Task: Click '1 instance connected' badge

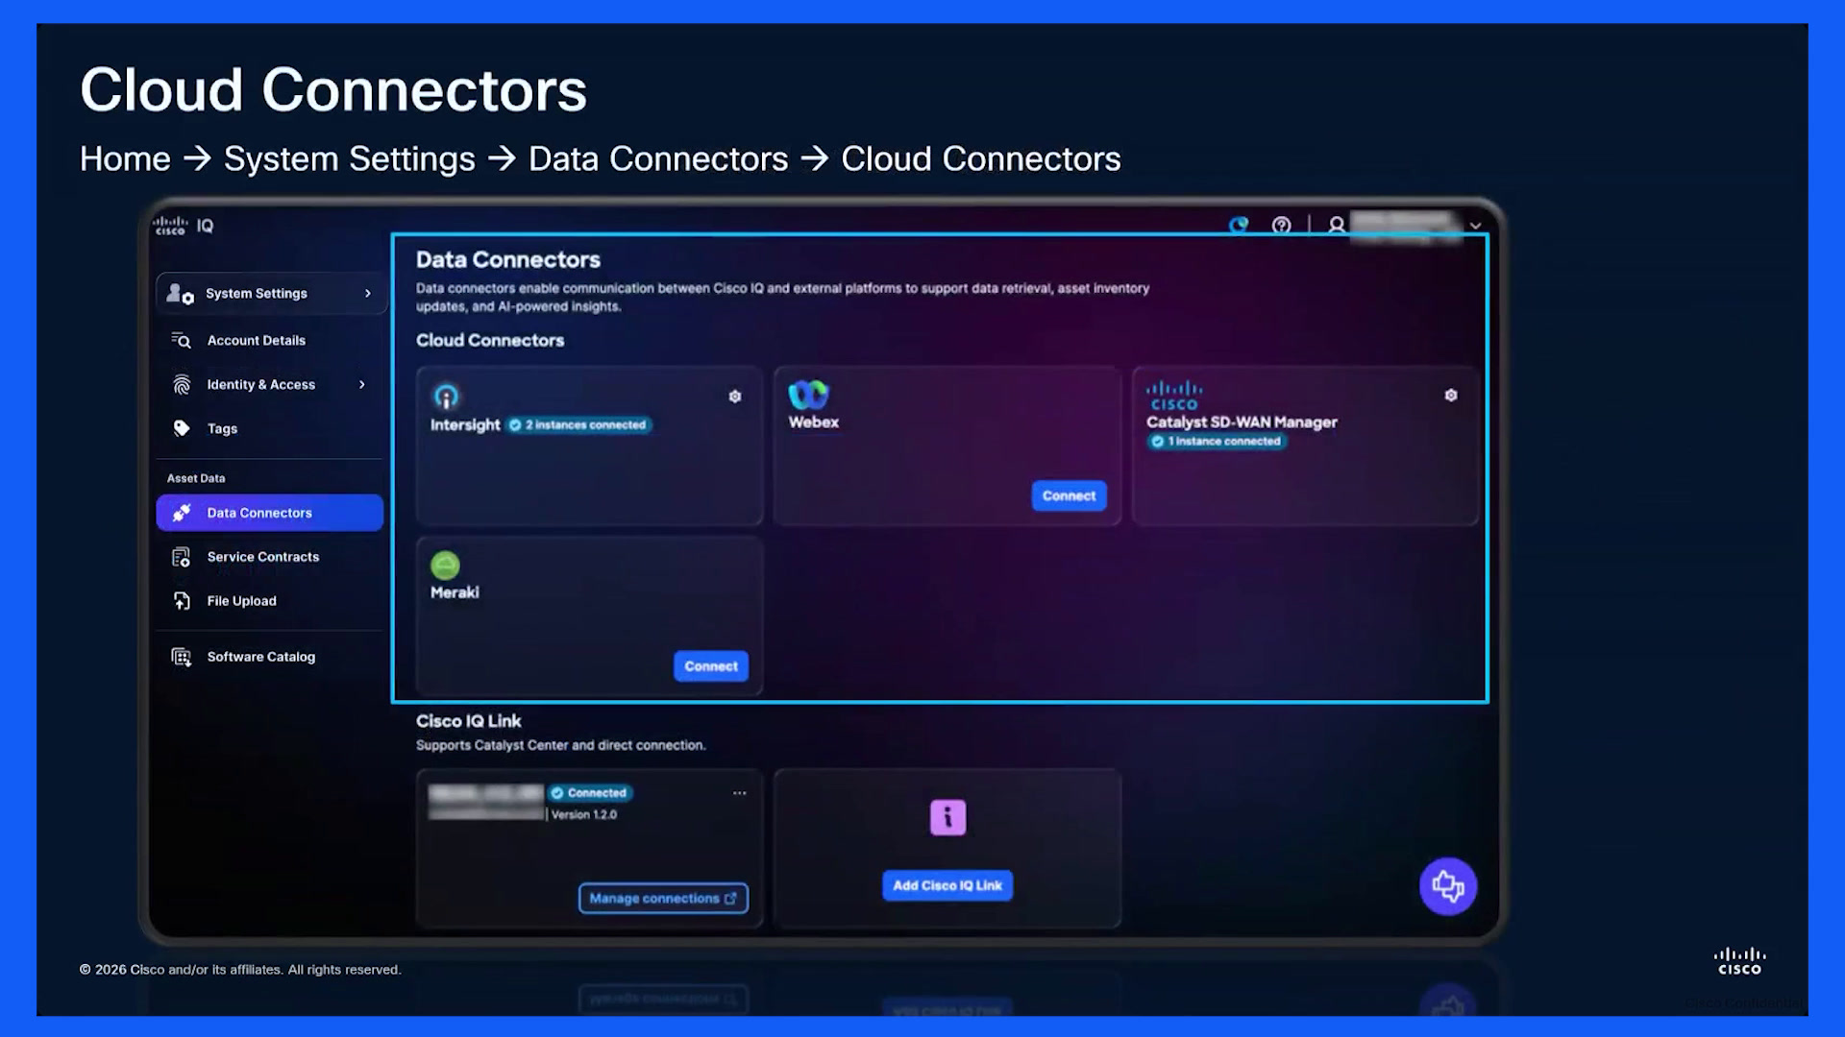Action: [x=1218, y=442]
